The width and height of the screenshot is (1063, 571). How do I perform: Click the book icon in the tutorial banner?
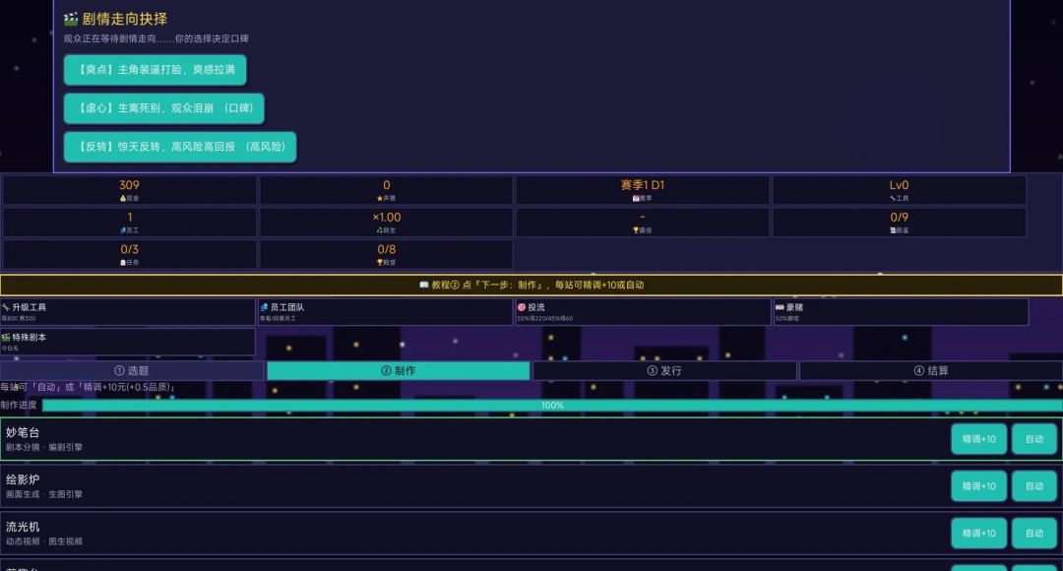(x=423, y=285)
